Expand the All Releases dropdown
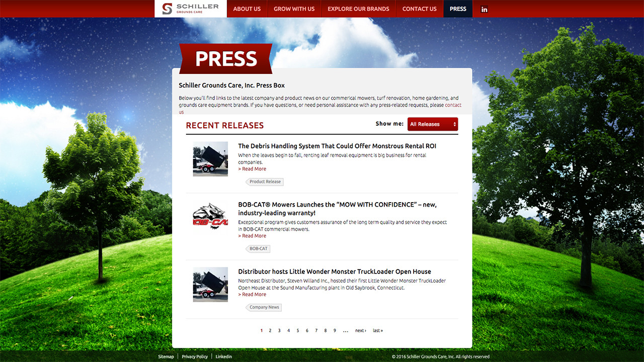Image resolution: width=644 pixels, height=362 pixels. [x=433, y=124]
